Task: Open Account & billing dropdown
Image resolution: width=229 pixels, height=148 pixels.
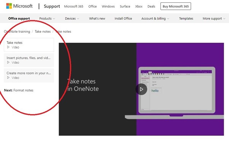Action: (155, 19)
